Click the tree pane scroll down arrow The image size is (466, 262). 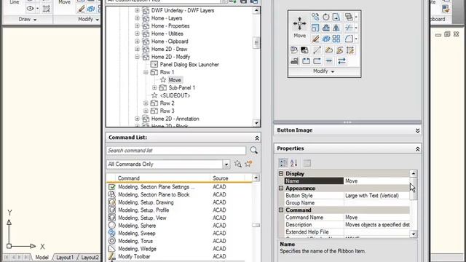256,123
